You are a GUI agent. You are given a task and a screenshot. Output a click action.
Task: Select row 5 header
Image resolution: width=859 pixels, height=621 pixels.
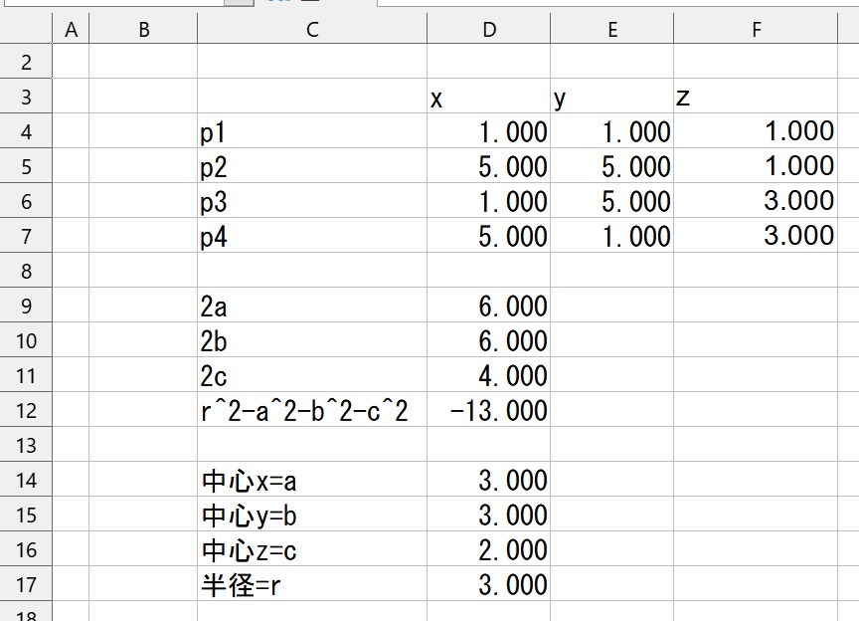coord(26,165)
